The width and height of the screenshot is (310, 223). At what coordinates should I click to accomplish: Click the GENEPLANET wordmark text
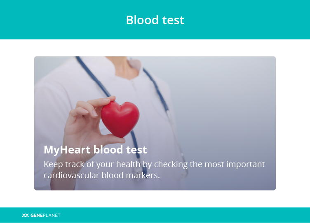(x=45, y=215)
